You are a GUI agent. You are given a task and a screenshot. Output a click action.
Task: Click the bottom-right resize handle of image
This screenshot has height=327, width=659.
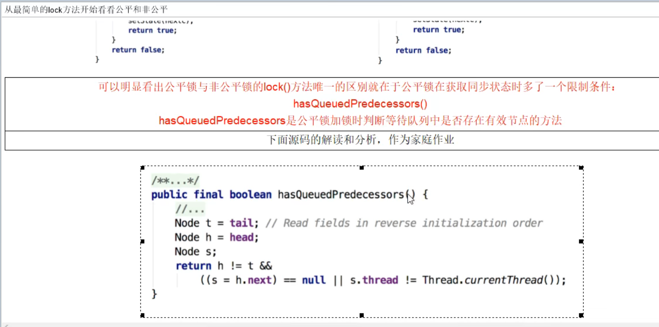581,315
